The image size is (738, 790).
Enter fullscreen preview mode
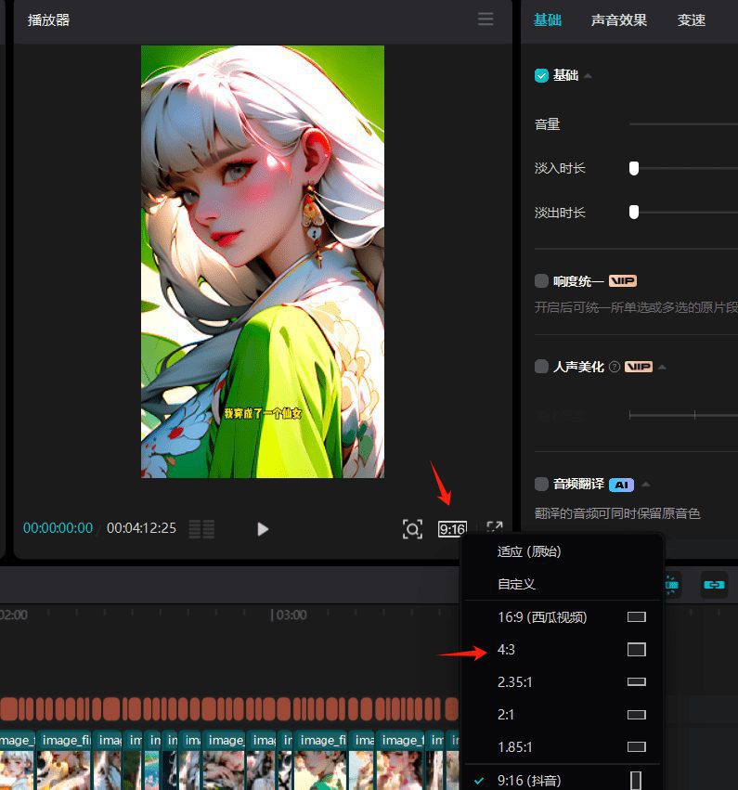tap(495, 528)
